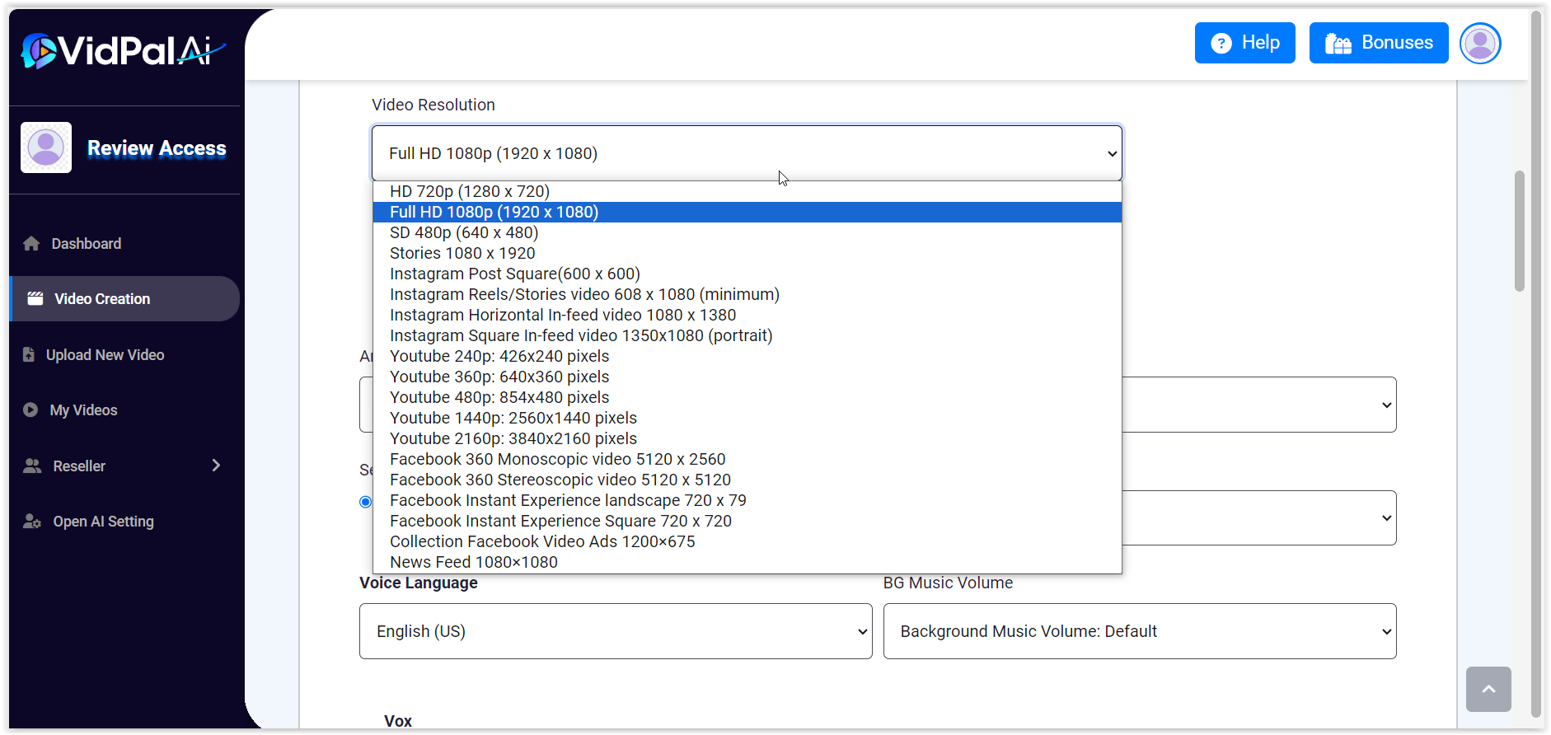Click the My Videos play icon
The image size is (1551, 735).
[30, 410]
